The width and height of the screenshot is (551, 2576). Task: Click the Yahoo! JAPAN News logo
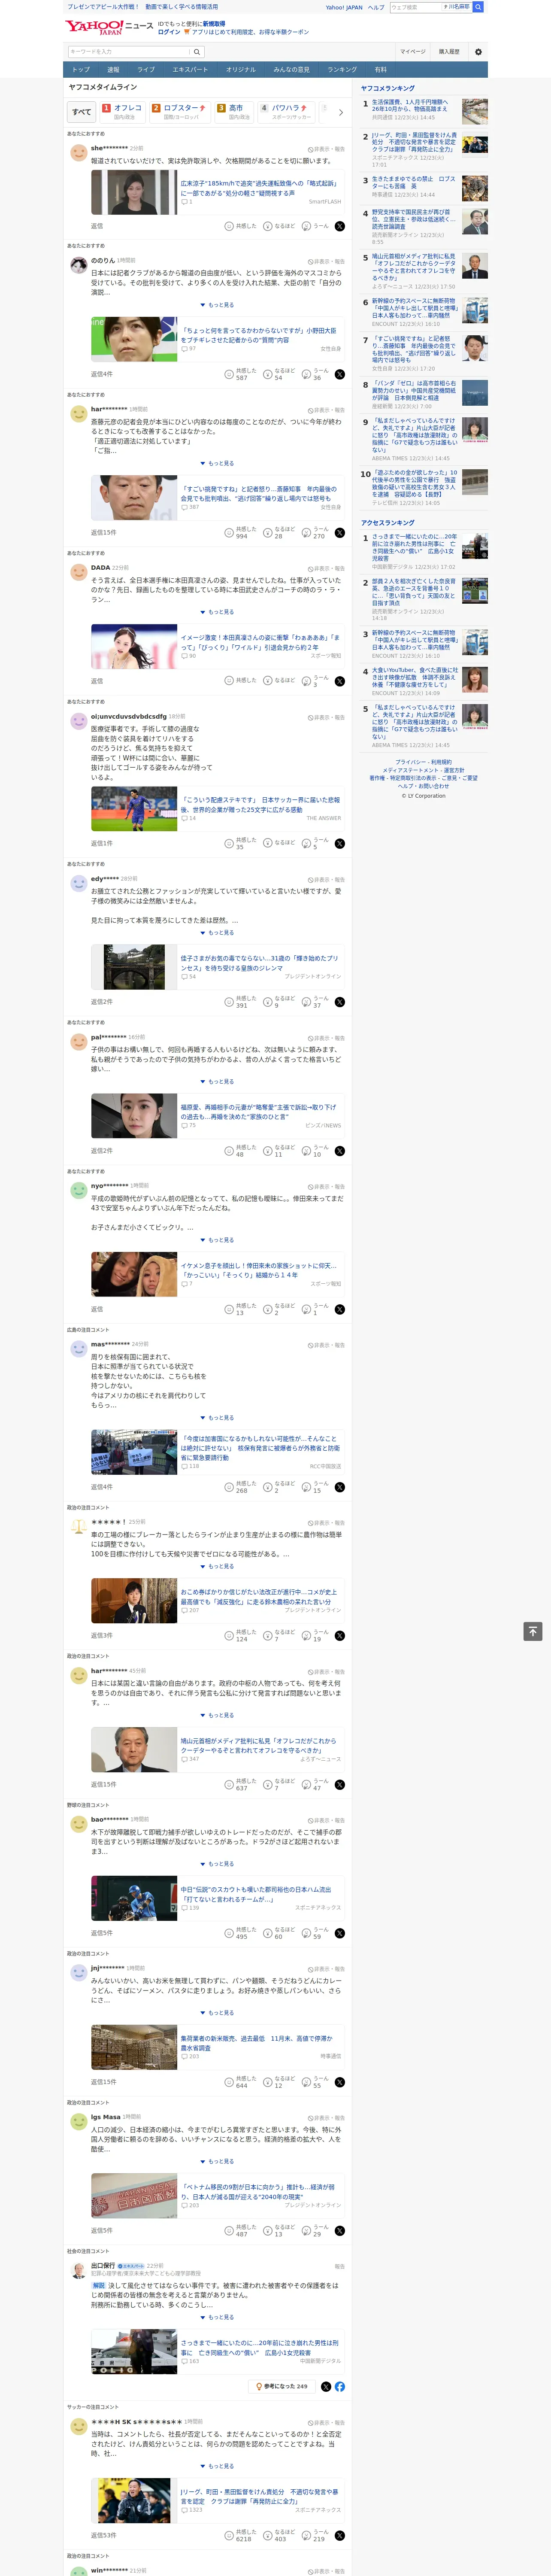109,27
